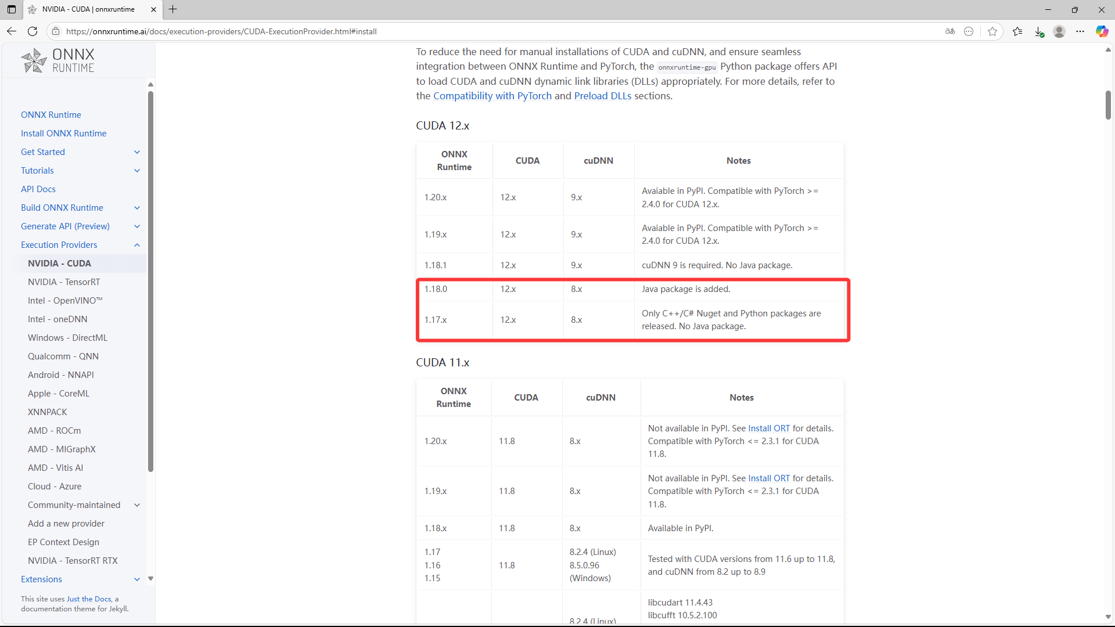Add page to favorites star

tap(992, 31)
